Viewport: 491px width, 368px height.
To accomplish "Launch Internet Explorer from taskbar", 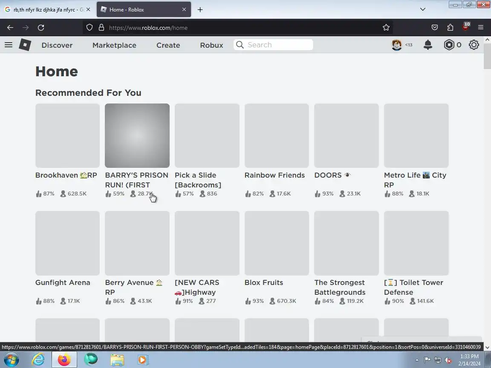I will 38,360.
